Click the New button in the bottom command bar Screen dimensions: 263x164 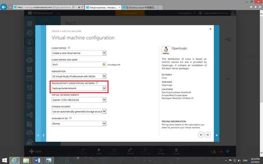tap(35, 151)
